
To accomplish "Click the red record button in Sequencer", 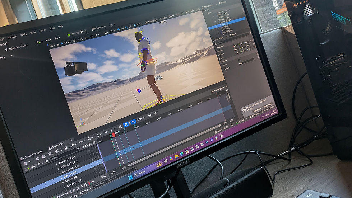I will point(89,183).
